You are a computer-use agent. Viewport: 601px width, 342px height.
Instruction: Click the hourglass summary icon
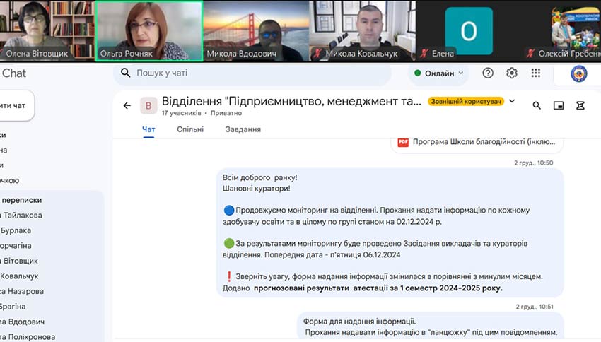(x=580, y=105)
